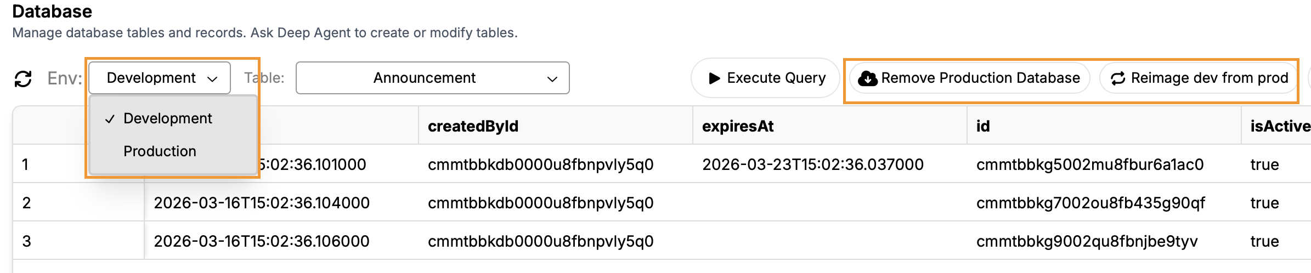
Task: Click the id column header
Action: [x=983, y=126]
